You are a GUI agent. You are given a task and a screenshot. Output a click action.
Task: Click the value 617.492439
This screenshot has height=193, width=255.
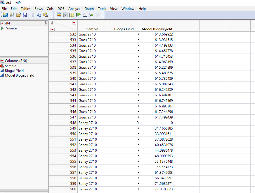tap(164, 117)
